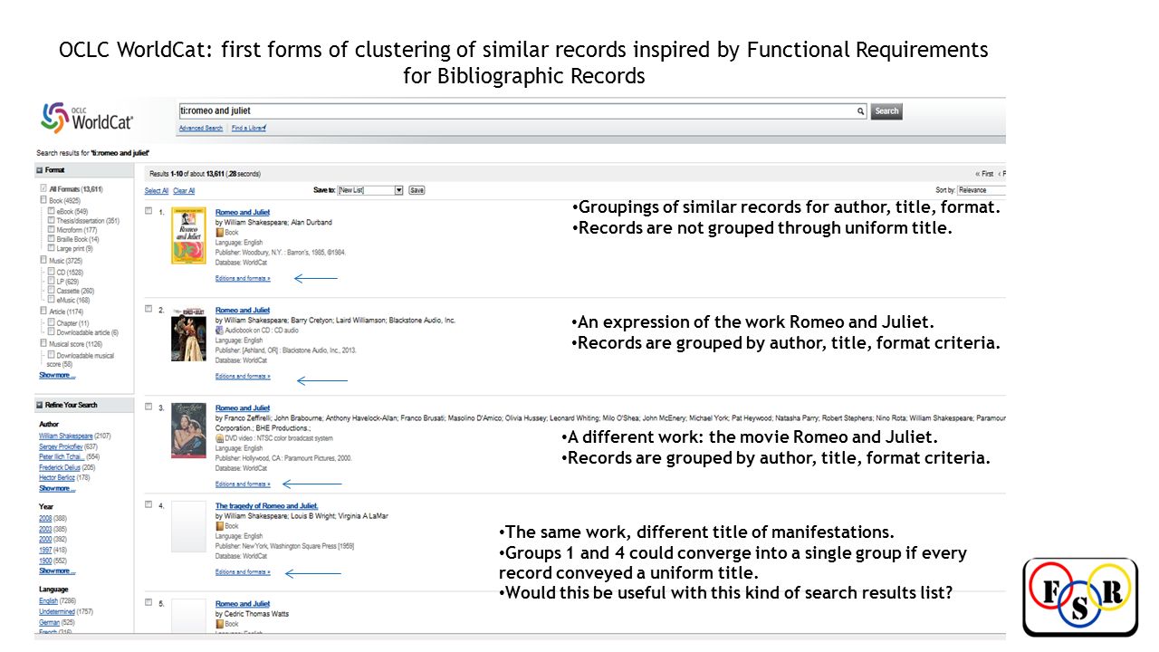Click the Clear All link

(x=184, y=191)
